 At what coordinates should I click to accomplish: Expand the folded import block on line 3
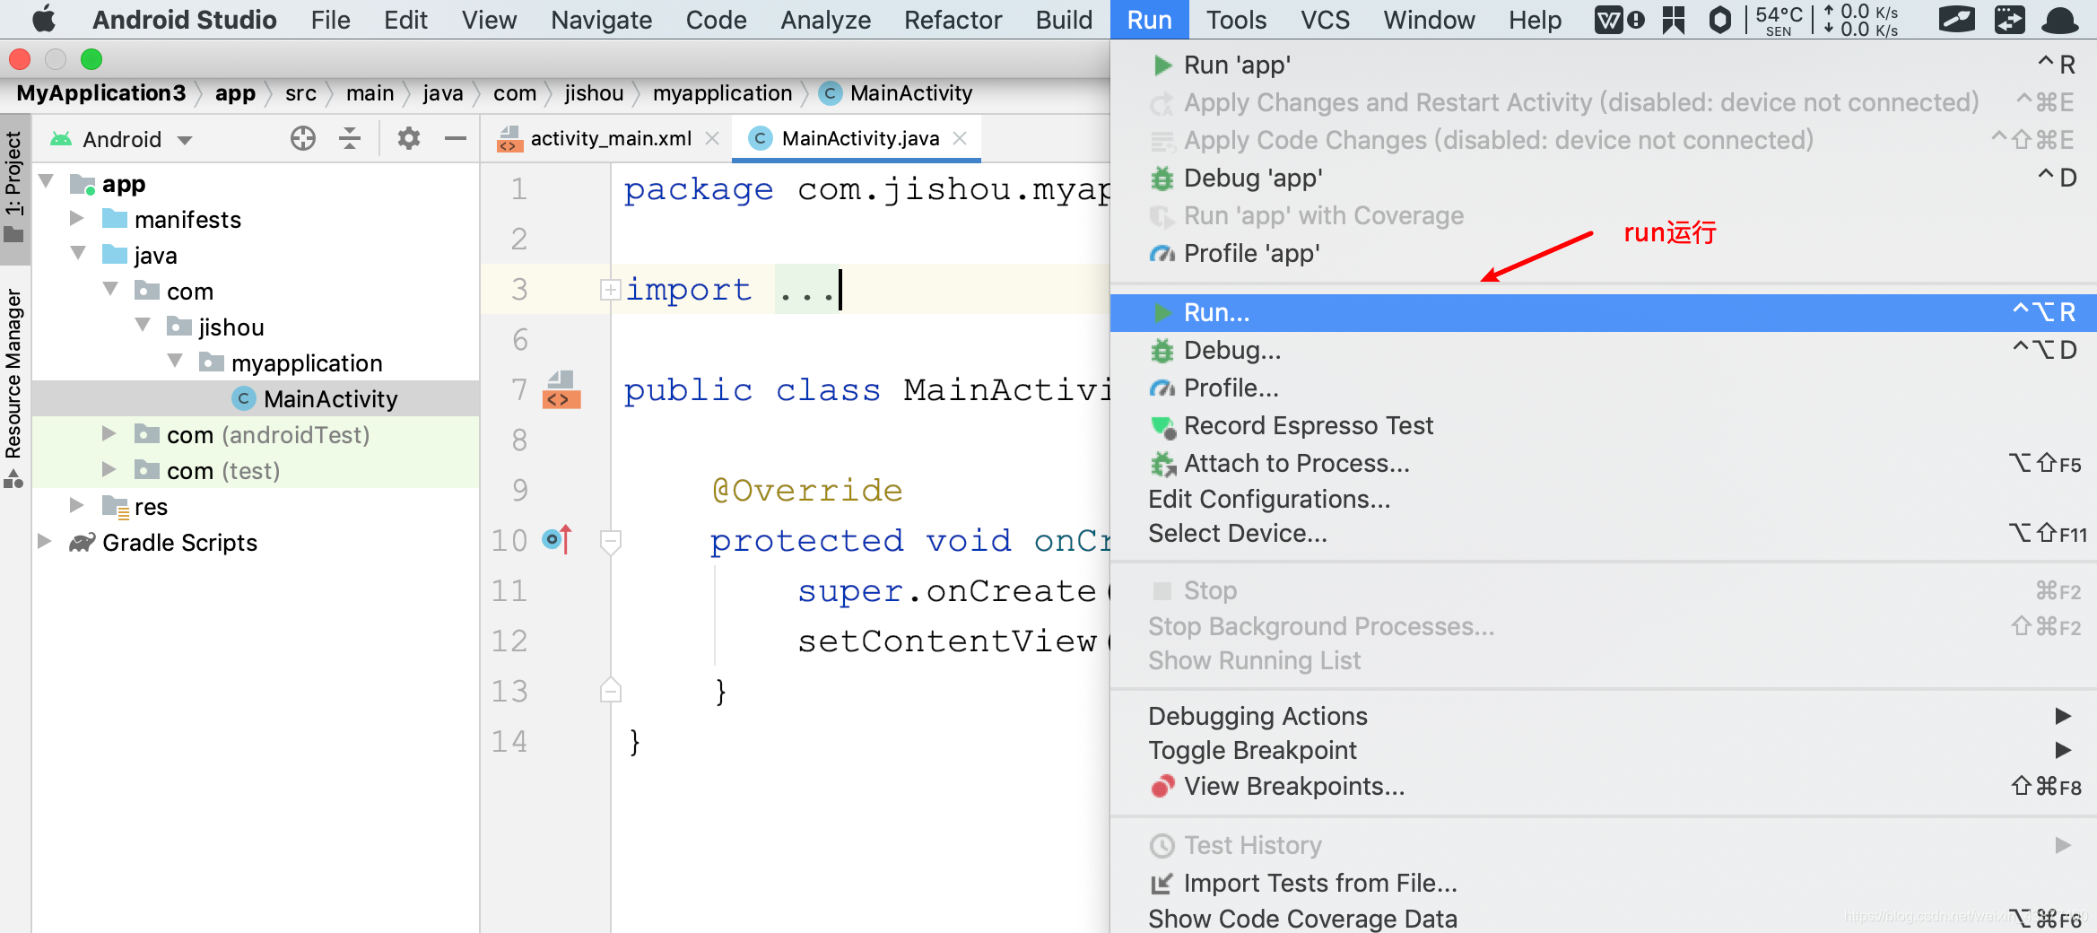click(610, 290)
